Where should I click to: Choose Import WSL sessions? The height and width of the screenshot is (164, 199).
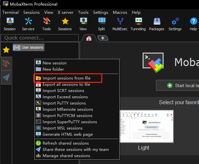(77, 128)
